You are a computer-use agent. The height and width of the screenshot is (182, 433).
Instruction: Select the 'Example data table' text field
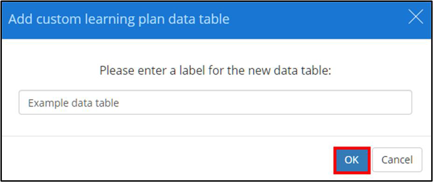[x=215, y=102]
